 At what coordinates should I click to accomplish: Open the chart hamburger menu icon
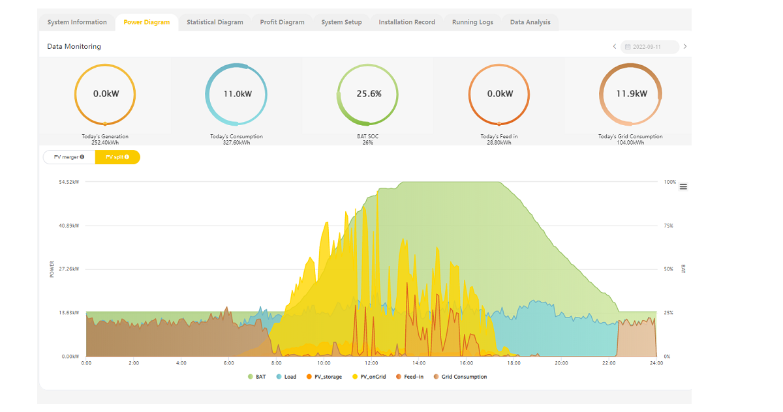[683, 186]
